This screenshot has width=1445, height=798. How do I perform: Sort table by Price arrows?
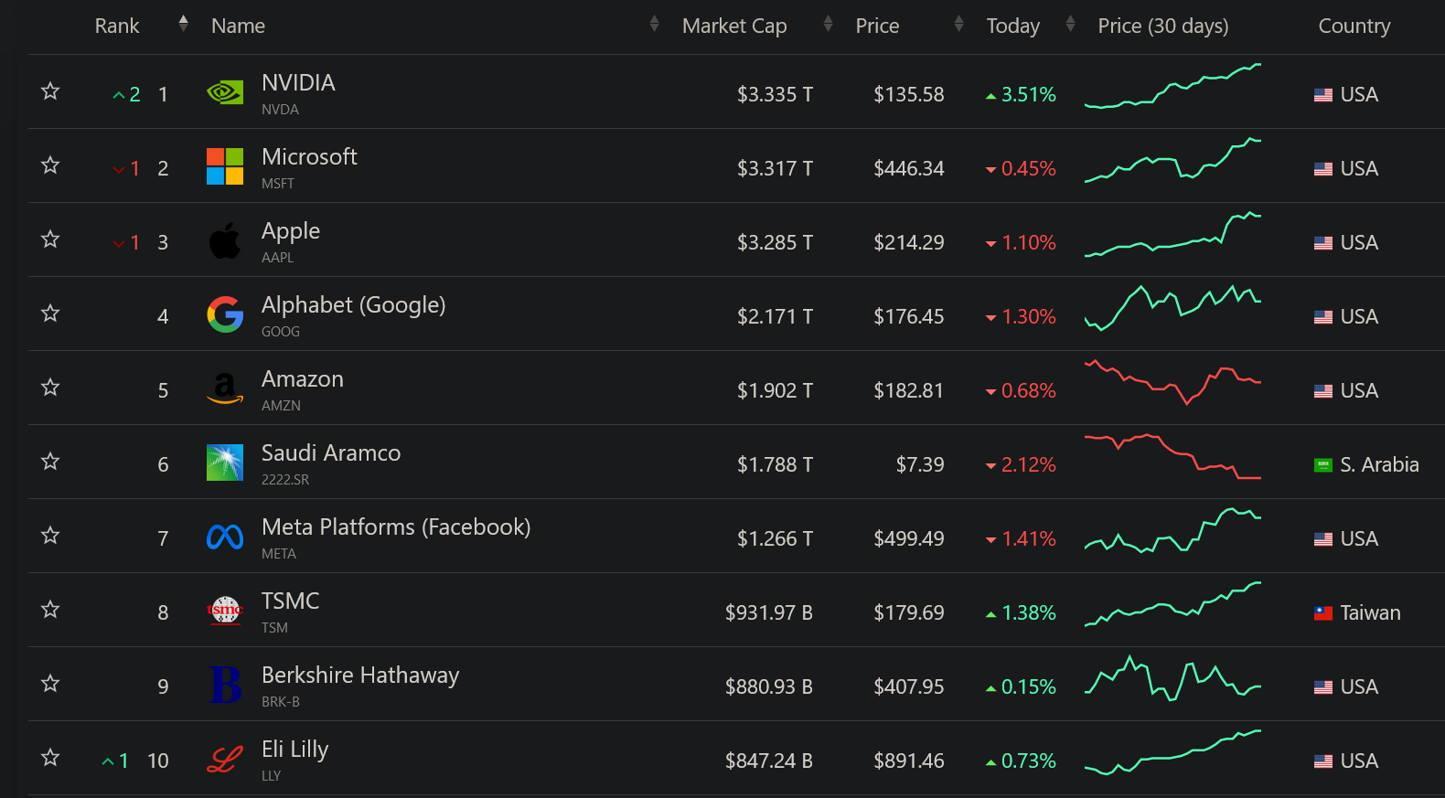tap(958, 24)
